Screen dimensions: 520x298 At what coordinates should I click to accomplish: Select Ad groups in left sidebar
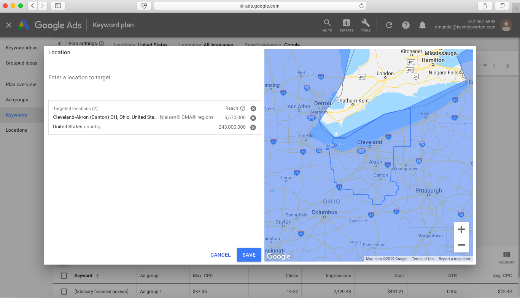click(x=17, y=100)
